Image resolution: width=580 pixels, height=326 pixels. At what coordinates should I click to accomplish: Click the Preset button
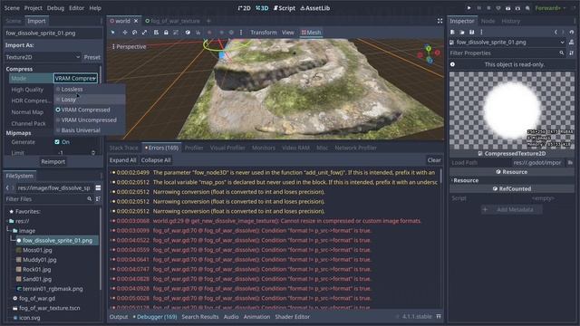click(92, 57)
